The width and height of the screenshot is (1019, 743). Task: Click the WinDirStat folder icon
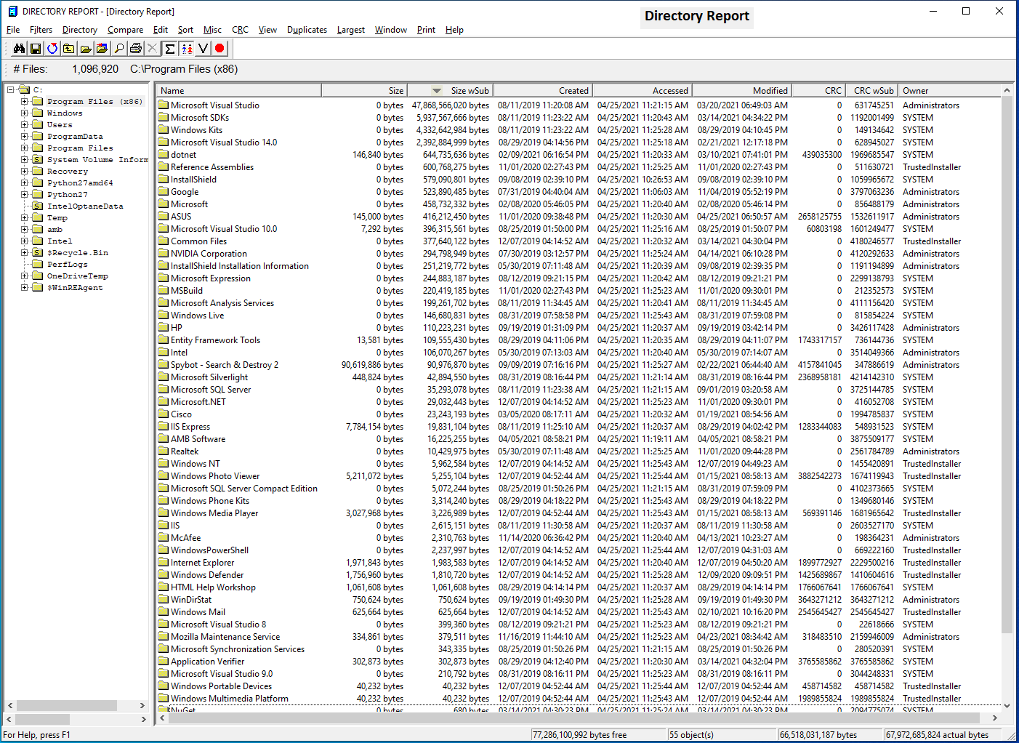(164, 600)
